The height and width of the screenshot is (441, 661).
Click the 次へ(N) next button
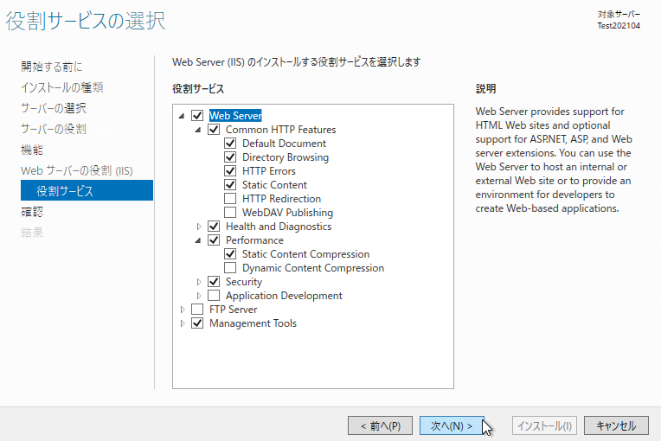coord(452,425)
